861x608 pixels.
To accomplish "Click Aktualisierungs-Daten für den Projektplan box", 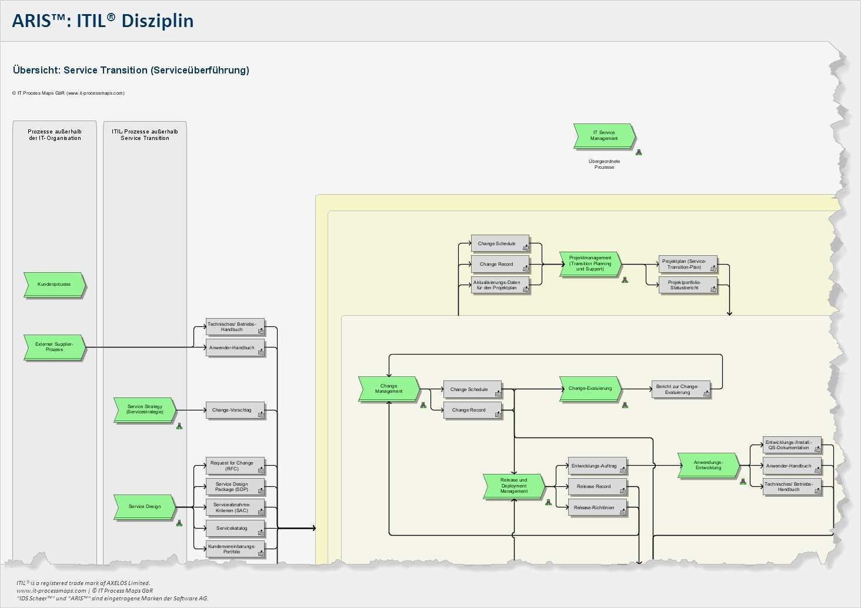I will tap(500, 285).
